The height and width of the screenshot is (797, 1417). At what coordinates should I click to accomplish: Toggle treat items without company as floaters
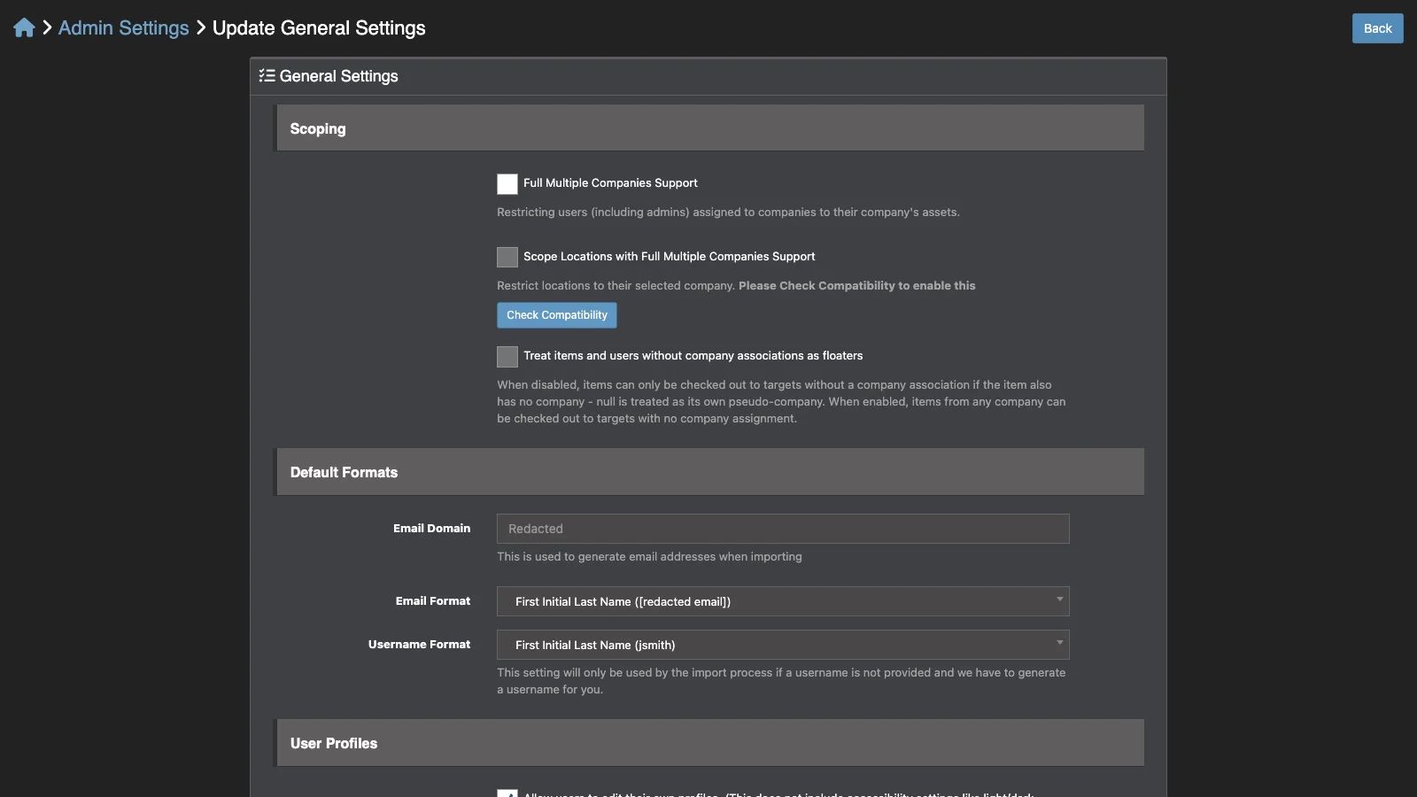[507, 357]
